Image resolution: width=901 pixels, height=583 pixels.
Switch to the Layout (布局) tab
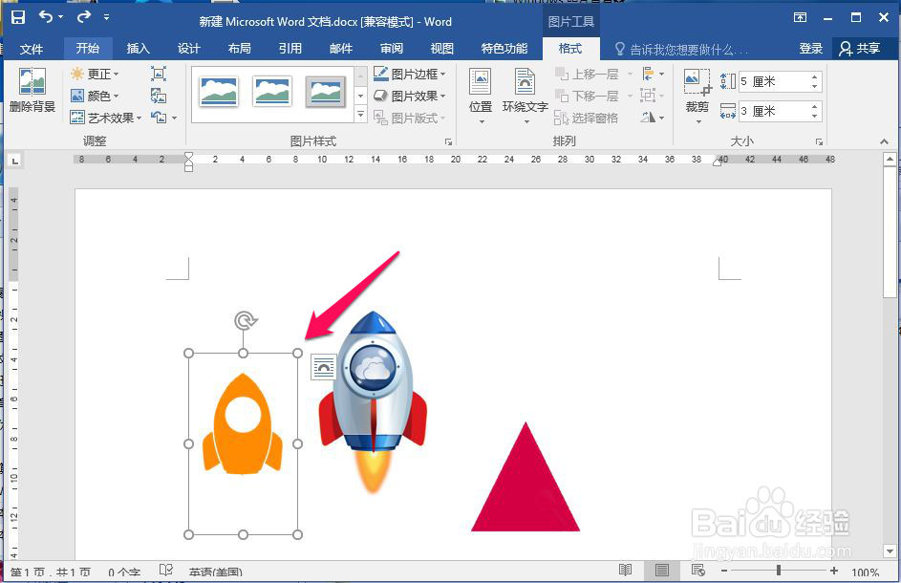click(239, 49)
